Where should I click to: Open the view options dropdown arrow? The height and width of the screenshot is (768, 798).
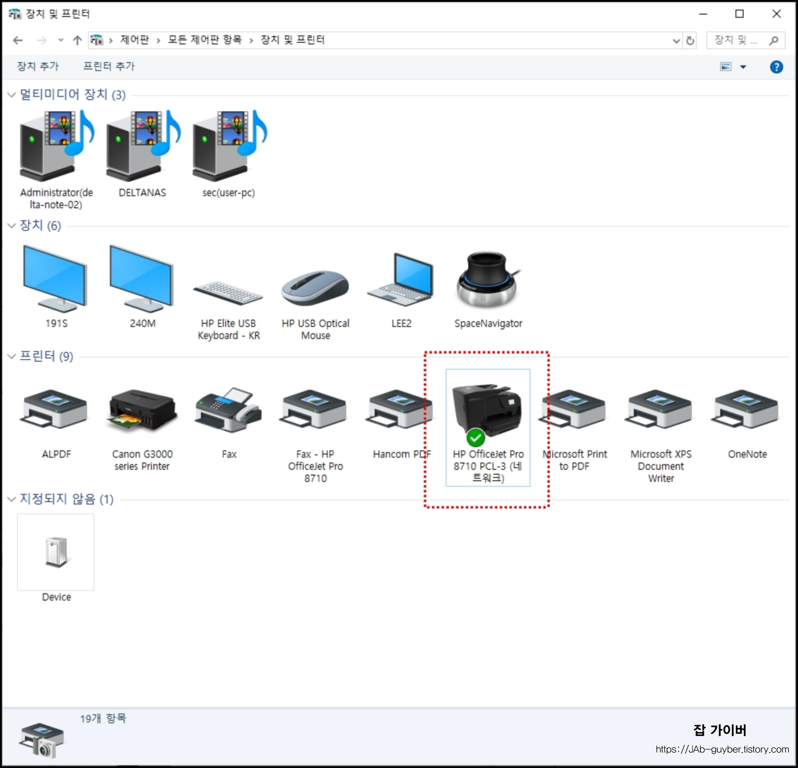[743, 67]
